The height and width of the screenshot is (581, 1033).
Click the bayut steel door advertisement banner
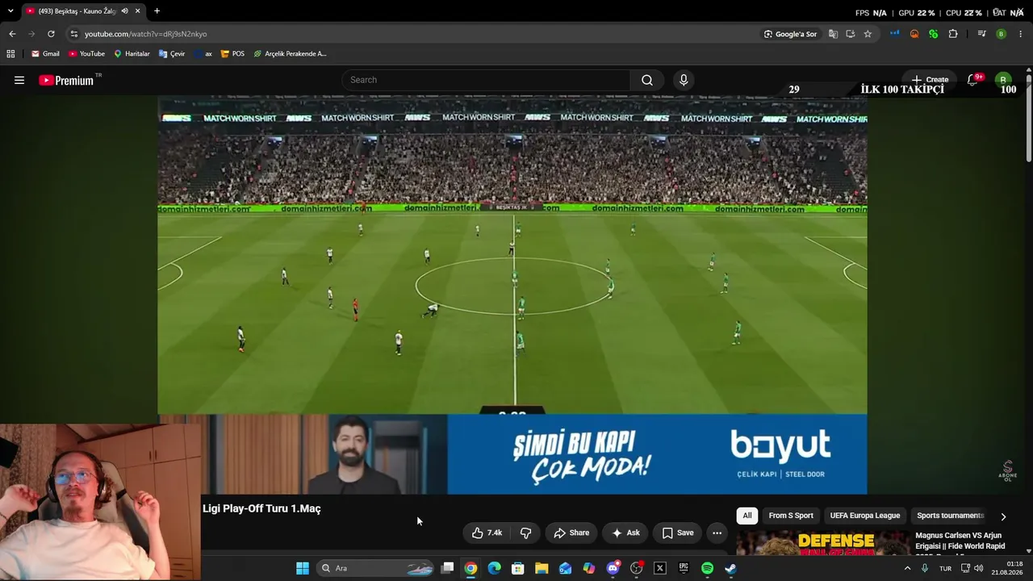click(512, 454)
